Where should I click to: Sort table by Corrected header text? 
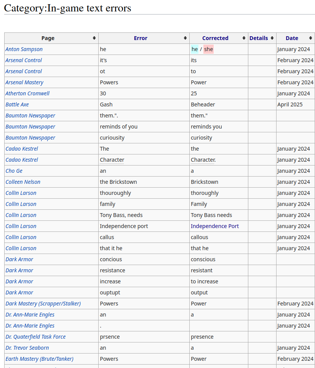[215, 38]
